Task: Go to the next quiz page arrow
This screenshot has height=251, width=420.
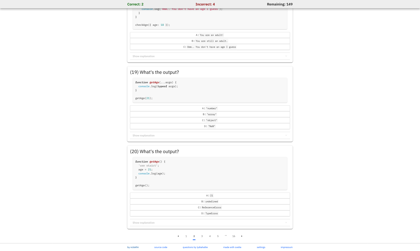Action: (x=242, y=236)
